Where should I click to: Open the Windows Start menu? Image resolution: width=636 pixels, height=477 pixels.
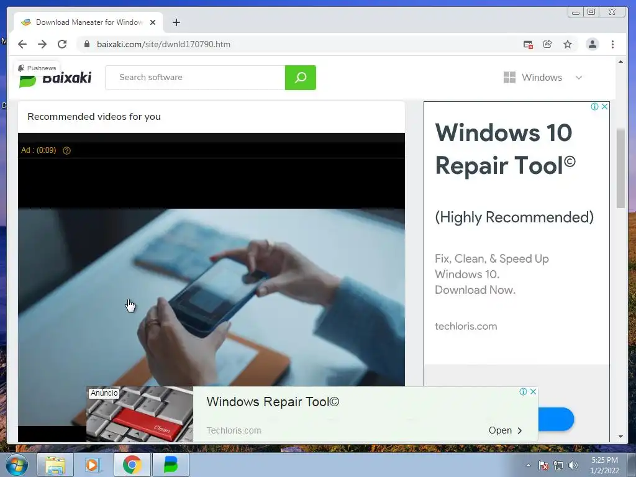click(16, 465)
